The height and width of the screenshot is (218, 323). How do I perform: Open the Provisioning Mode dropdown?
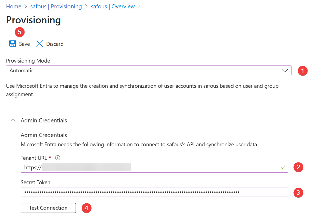point(148,70)
